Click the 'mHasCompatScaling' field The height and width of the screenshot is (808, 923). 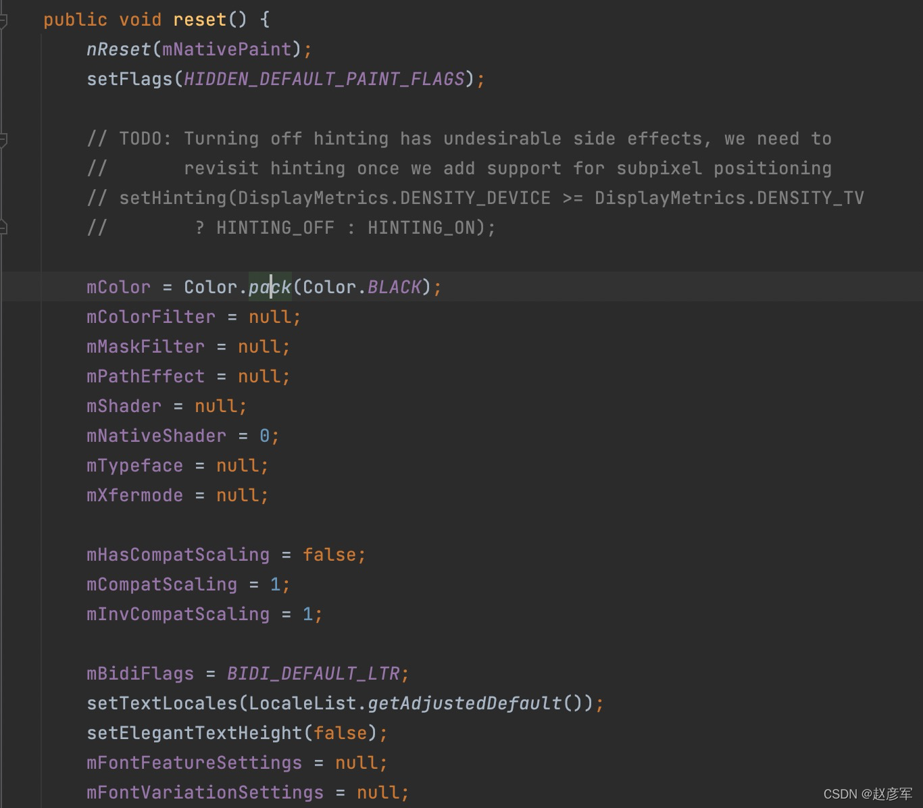click(178, 555)
